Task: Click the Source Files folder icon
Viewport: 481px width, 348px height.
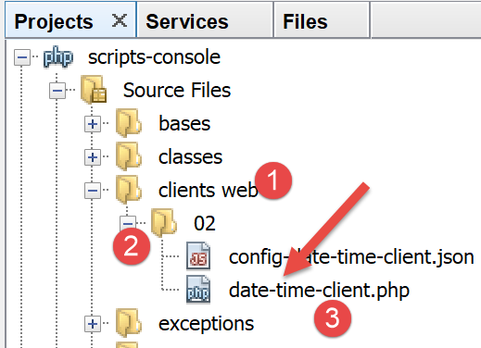Action: (94, 90)
